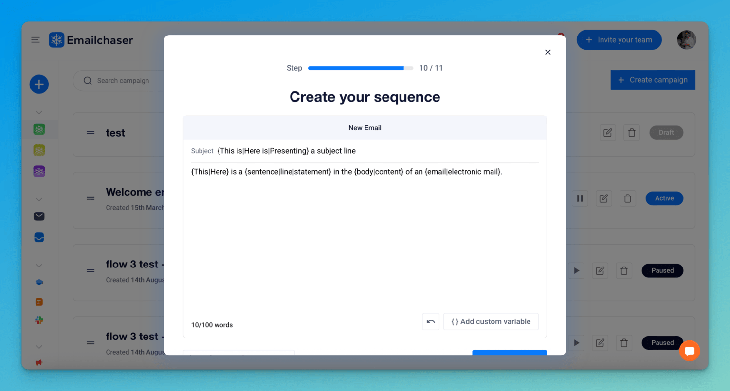Click the Create your sequence heading
The height and width of the screenshot is (391, 730).
click(365, 97)
